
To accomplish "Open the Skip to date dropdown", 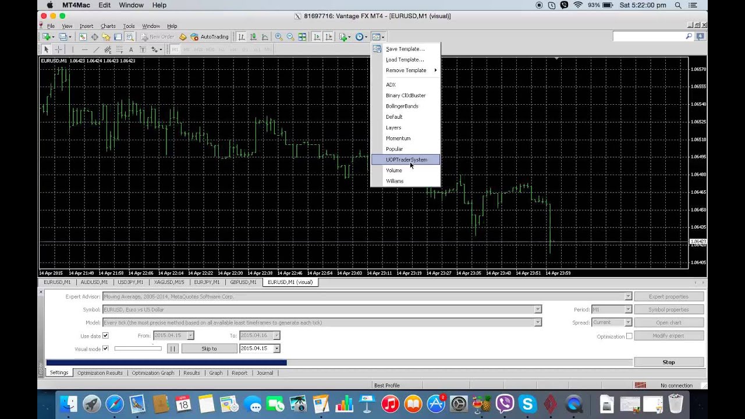I will click(276, 349).
